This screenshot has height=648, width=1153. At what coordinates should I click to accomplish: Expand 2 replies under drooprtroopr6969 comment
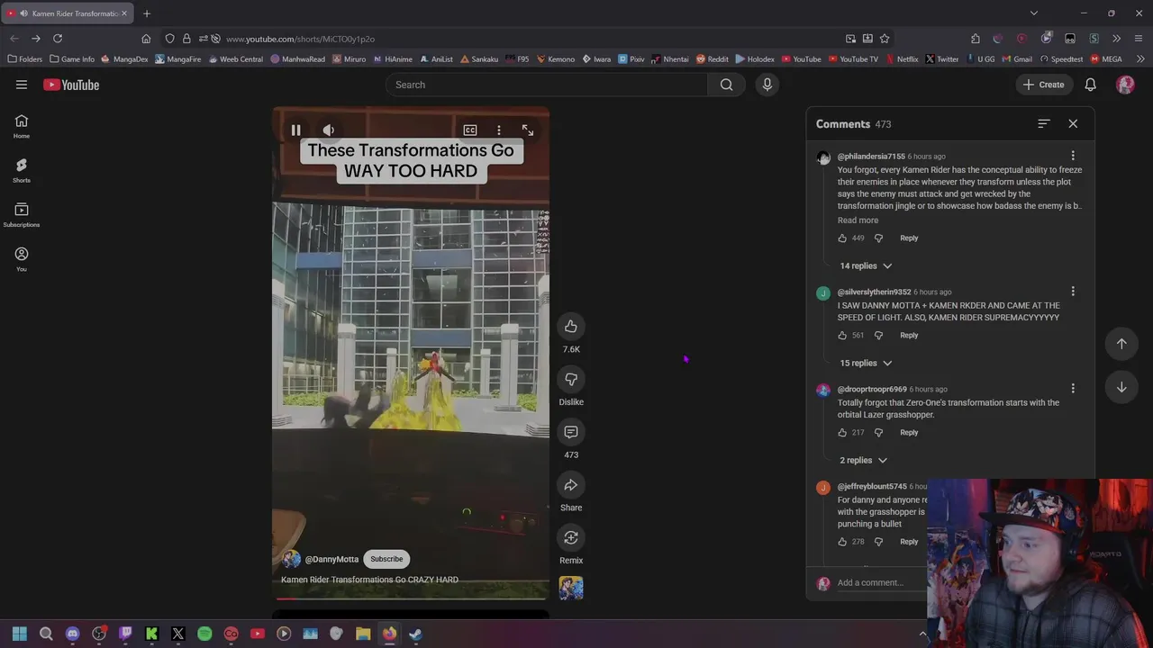(863, 460)
